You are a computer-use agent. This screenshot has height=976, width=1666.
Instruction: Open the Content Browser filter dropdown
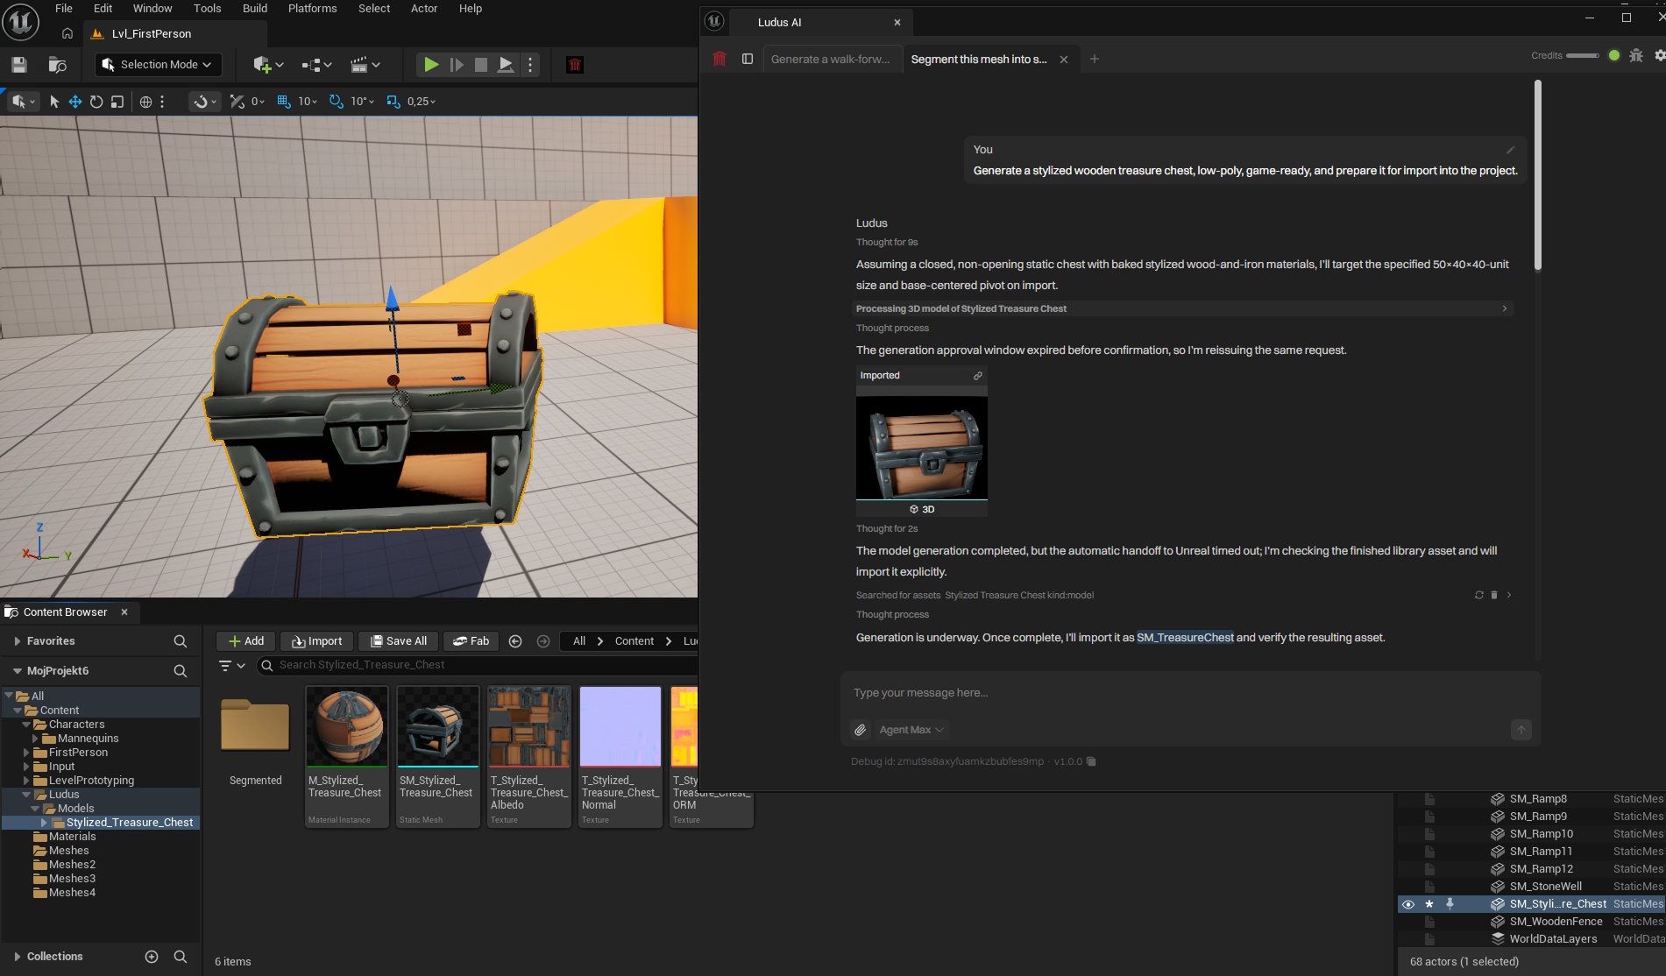pyautogui.click(x=232, y=666)
